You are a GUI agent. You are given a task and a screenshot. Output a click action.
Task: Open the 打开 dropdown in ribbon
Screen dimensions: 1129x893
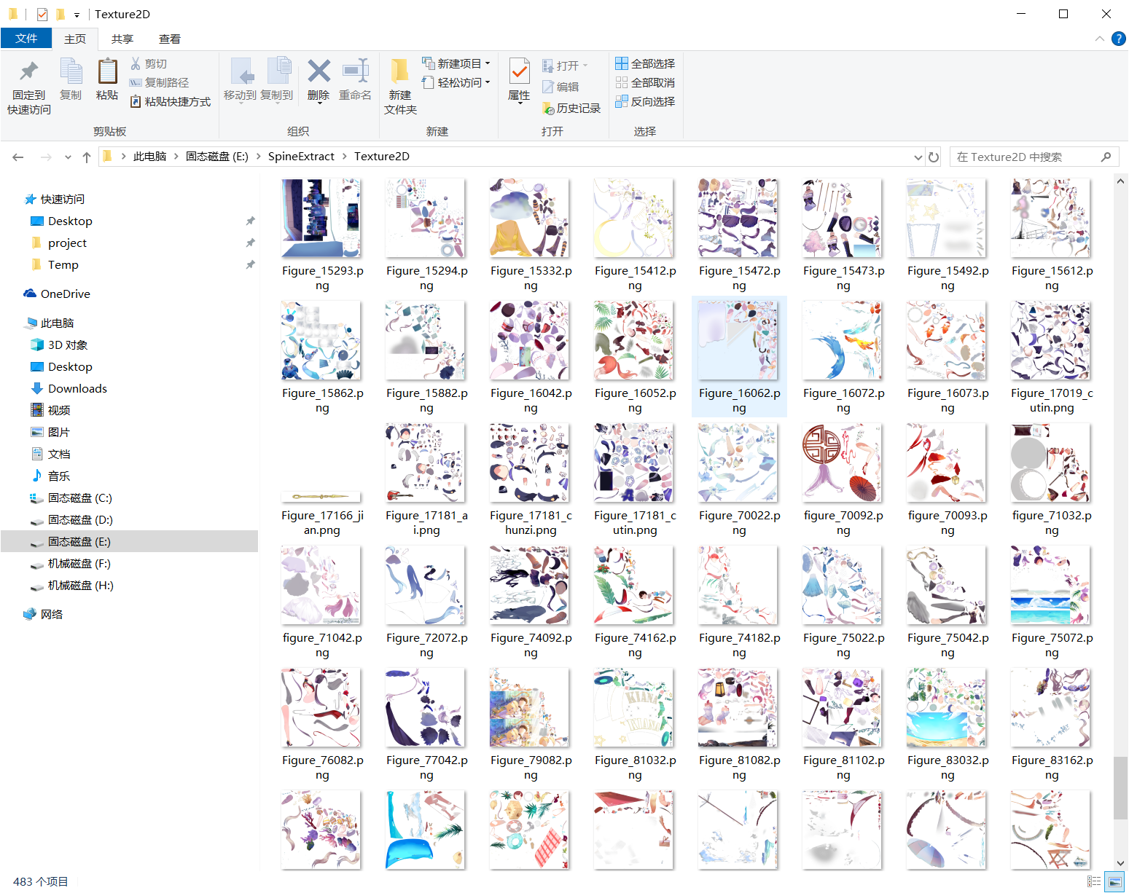[x=566, y=66]
